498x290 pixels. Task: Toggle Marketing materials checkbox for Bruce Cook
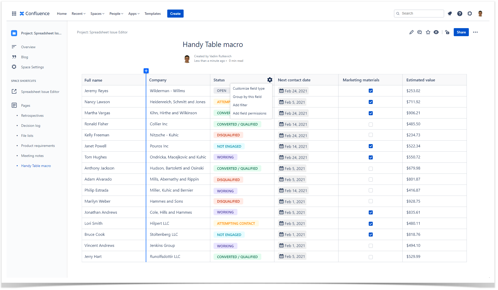[x=370, y=235]
